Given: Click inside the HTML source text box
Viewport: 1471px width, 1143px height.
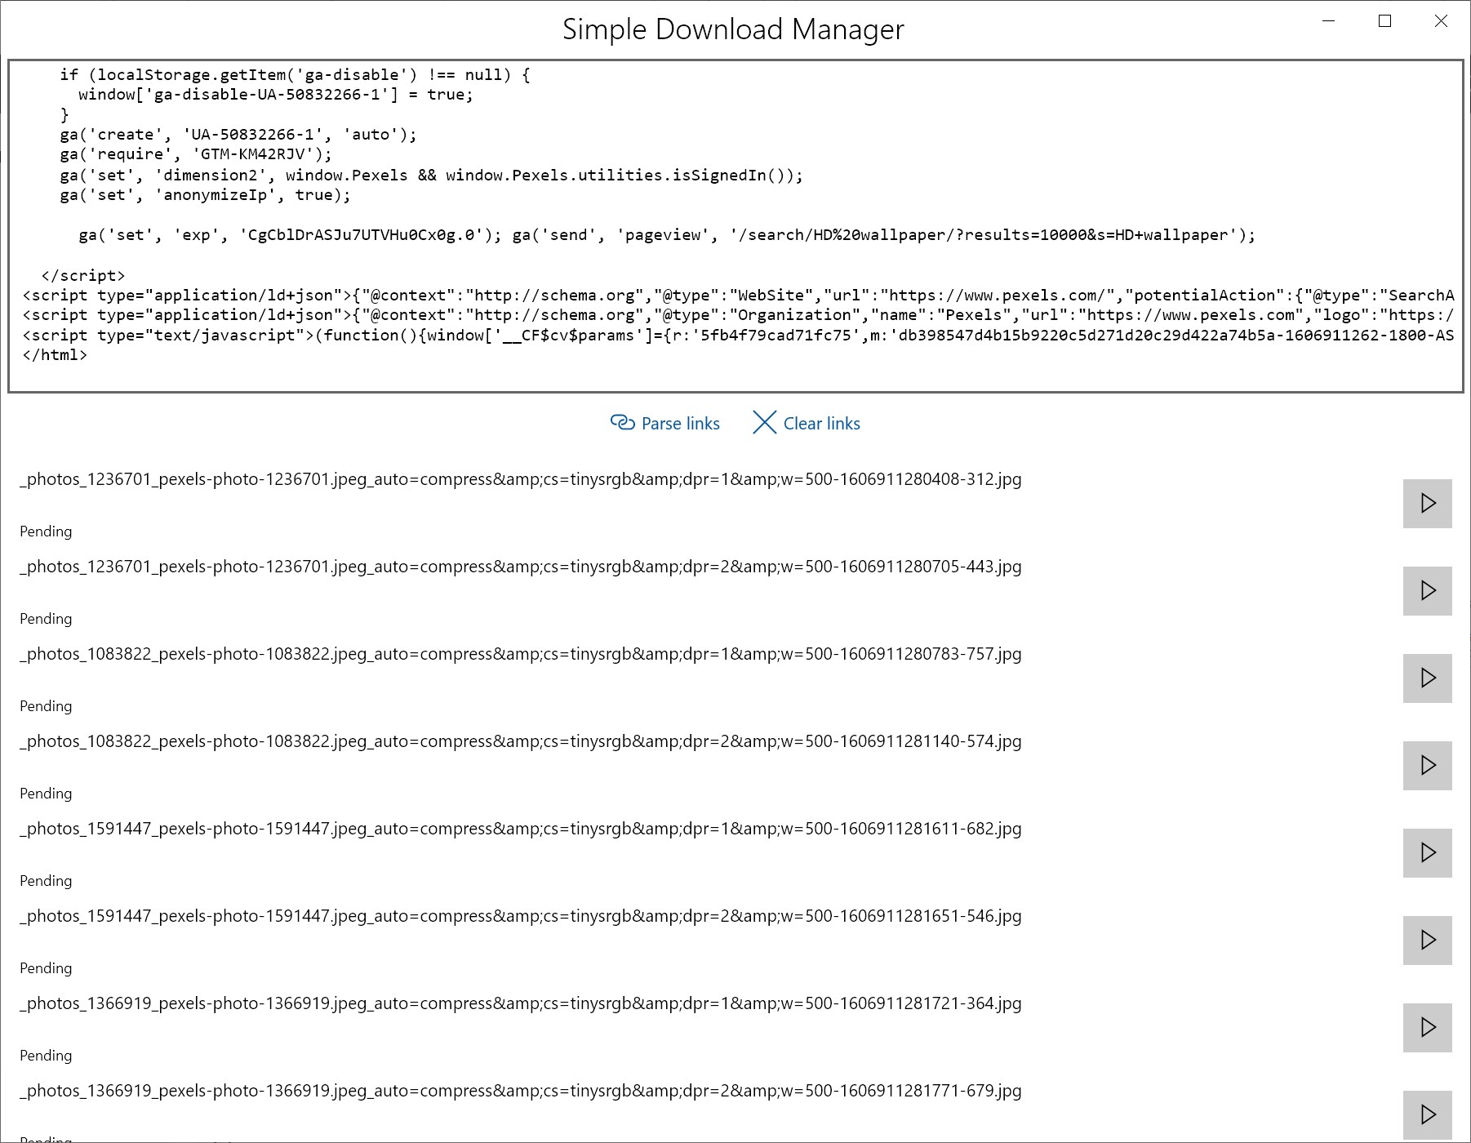Looking at the screenshot, I should click(x=735, y=226).
